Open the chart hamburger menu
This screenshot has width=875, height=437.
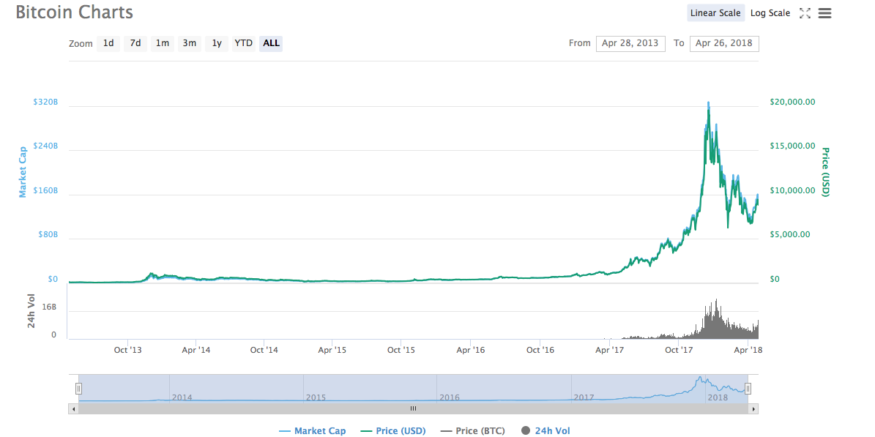tap(824, 13)
